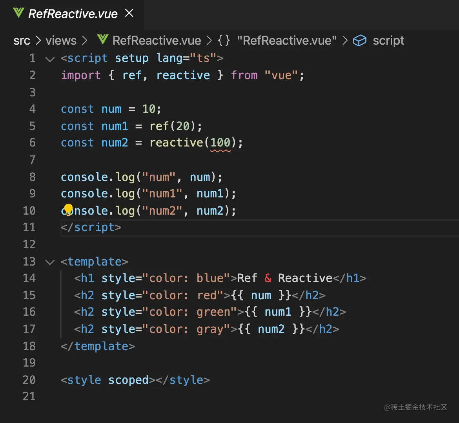Close the RefReactive.vue tab
Viewport: 459px width, 423px height.
point(129,13)
